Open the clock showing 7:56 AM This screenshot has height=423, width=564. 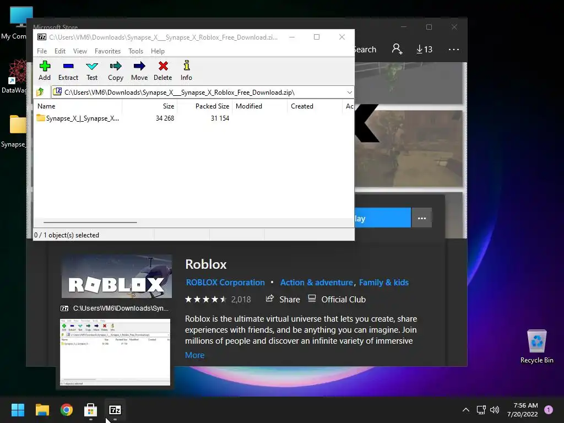pos(523,410)
